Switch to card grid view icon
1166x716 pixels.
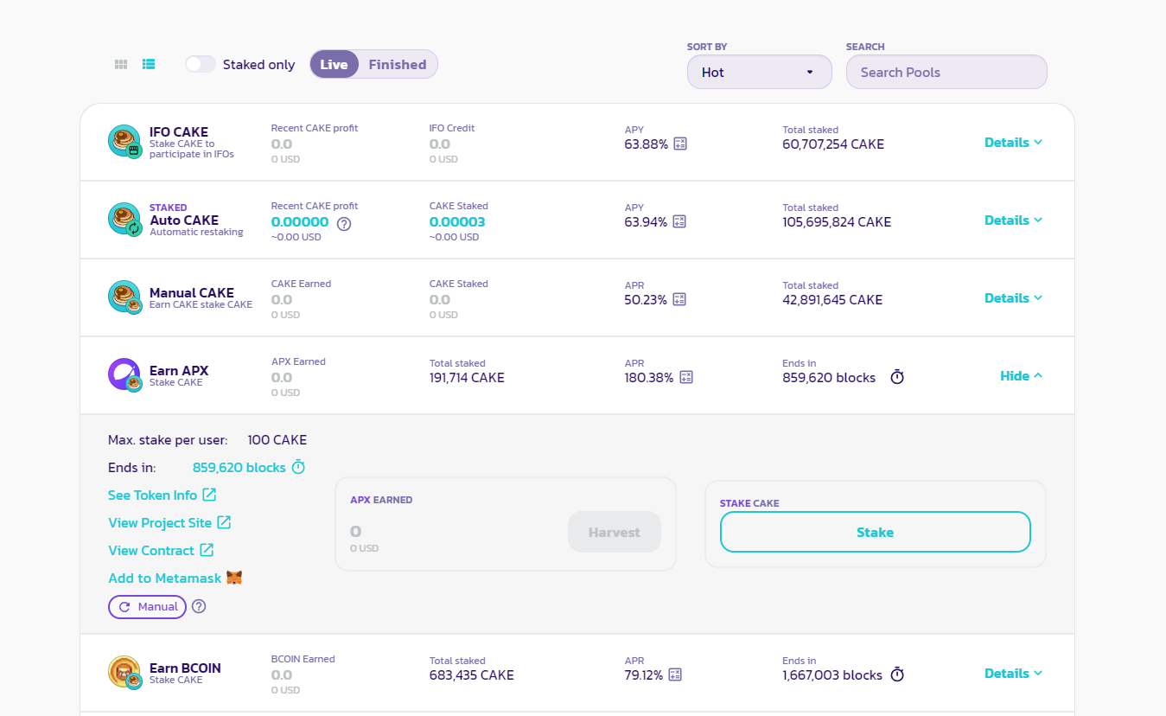[121, 64]
